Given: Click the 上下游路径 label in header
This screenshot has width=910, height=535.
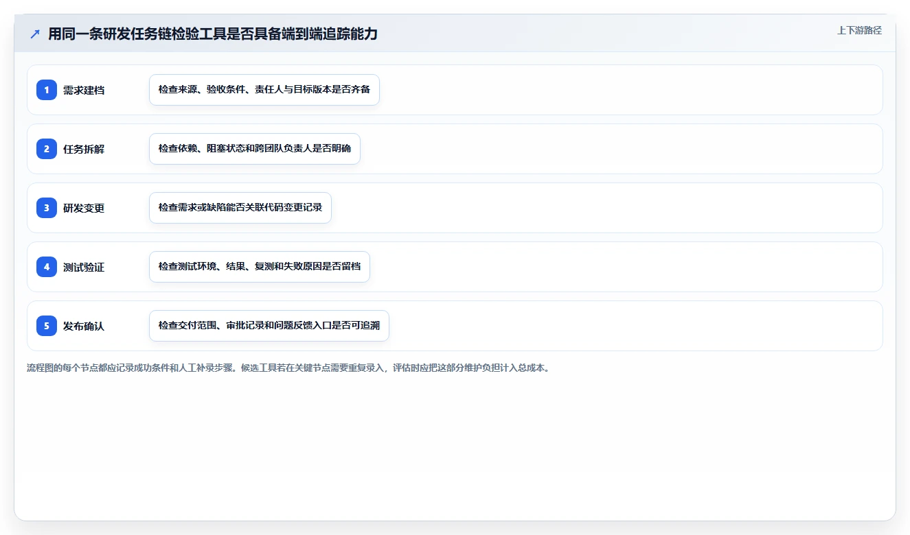Looking at the screenshot, I should click(859, 30).
